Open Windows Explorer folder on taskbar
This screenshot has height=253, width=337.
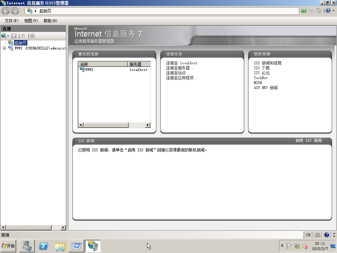pyautogui.click(x=60, y=246)
